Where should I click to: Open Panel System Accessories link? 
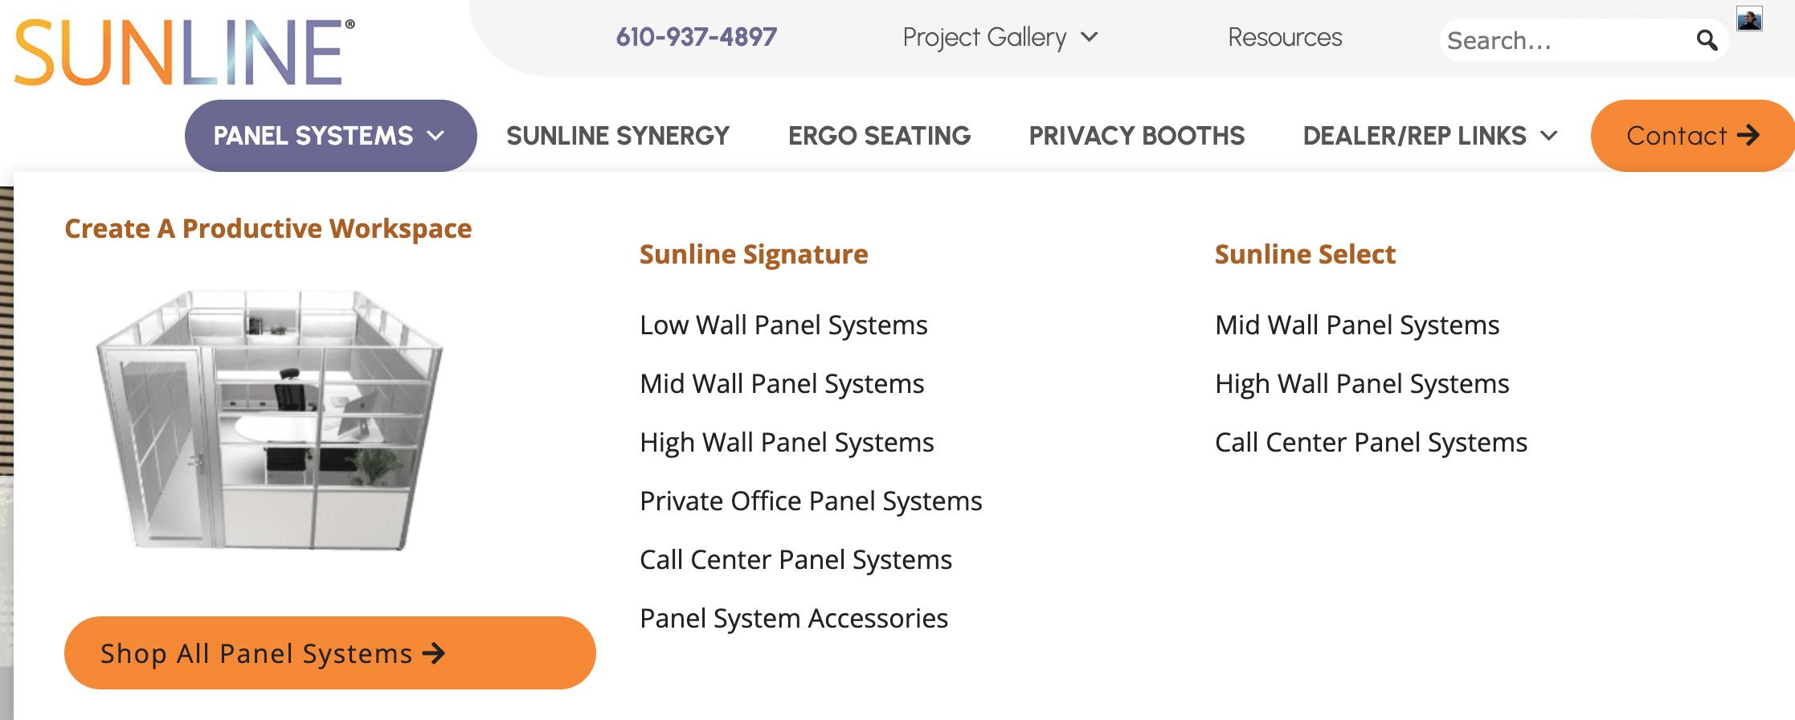[794, 618]
